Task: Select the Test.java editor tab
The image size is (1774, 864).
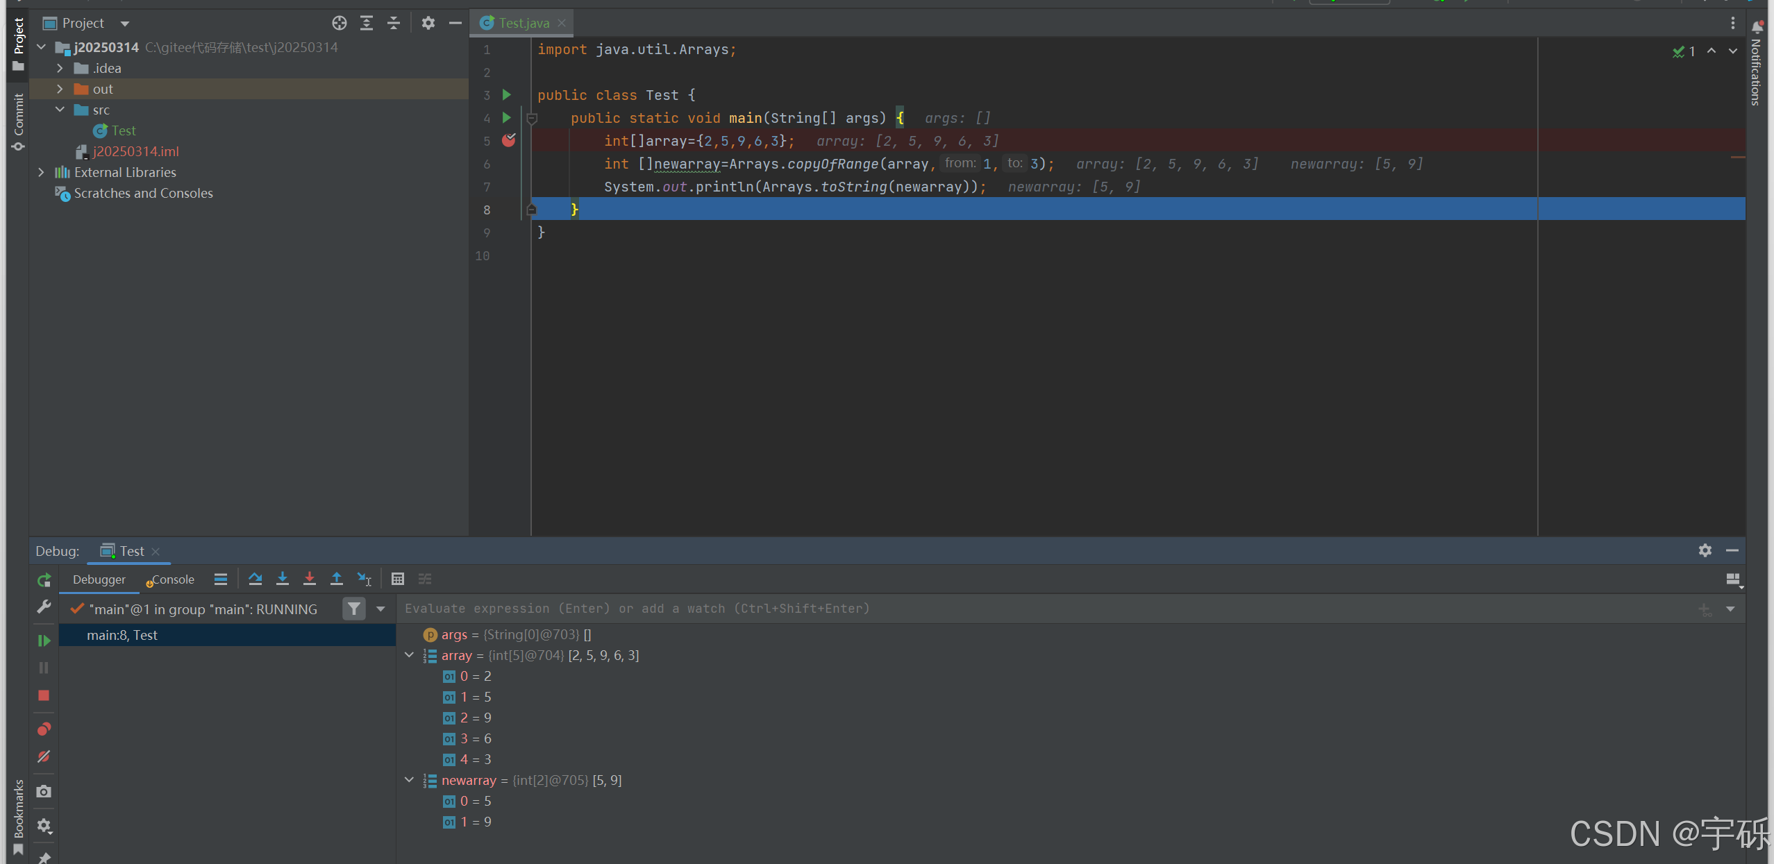Action: click(x=523, y=23)
